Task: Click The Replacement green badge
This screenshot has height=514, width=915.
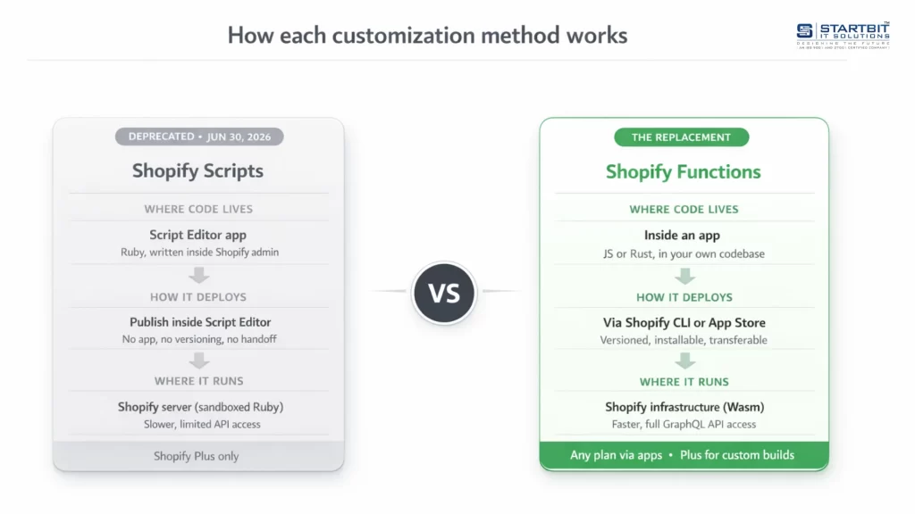Action: 681,137
